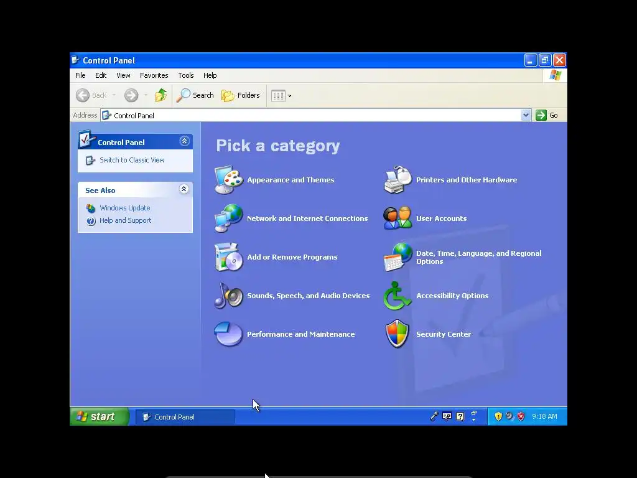Collapse the See Also sidebar section
Viewport: 637px width, 478px height.
point(184,189)
